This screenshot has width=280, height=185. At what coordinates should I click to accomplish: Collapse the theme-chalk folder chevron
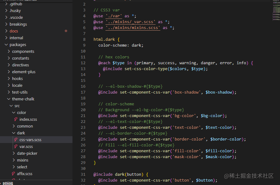[9, 99]
